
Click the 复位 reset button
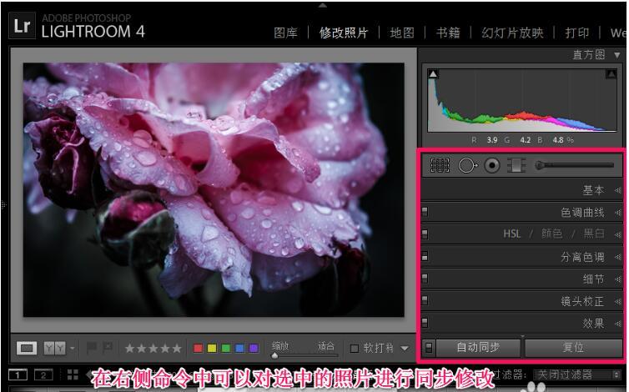pyautogui.click(x=573, y=348)
